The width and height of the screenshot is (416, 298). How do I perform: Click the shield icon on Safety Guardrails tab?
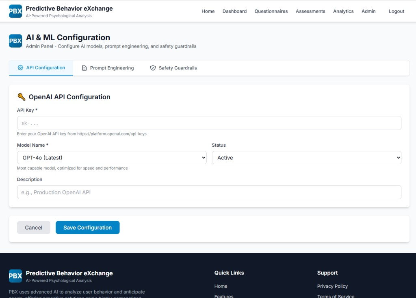153,68
